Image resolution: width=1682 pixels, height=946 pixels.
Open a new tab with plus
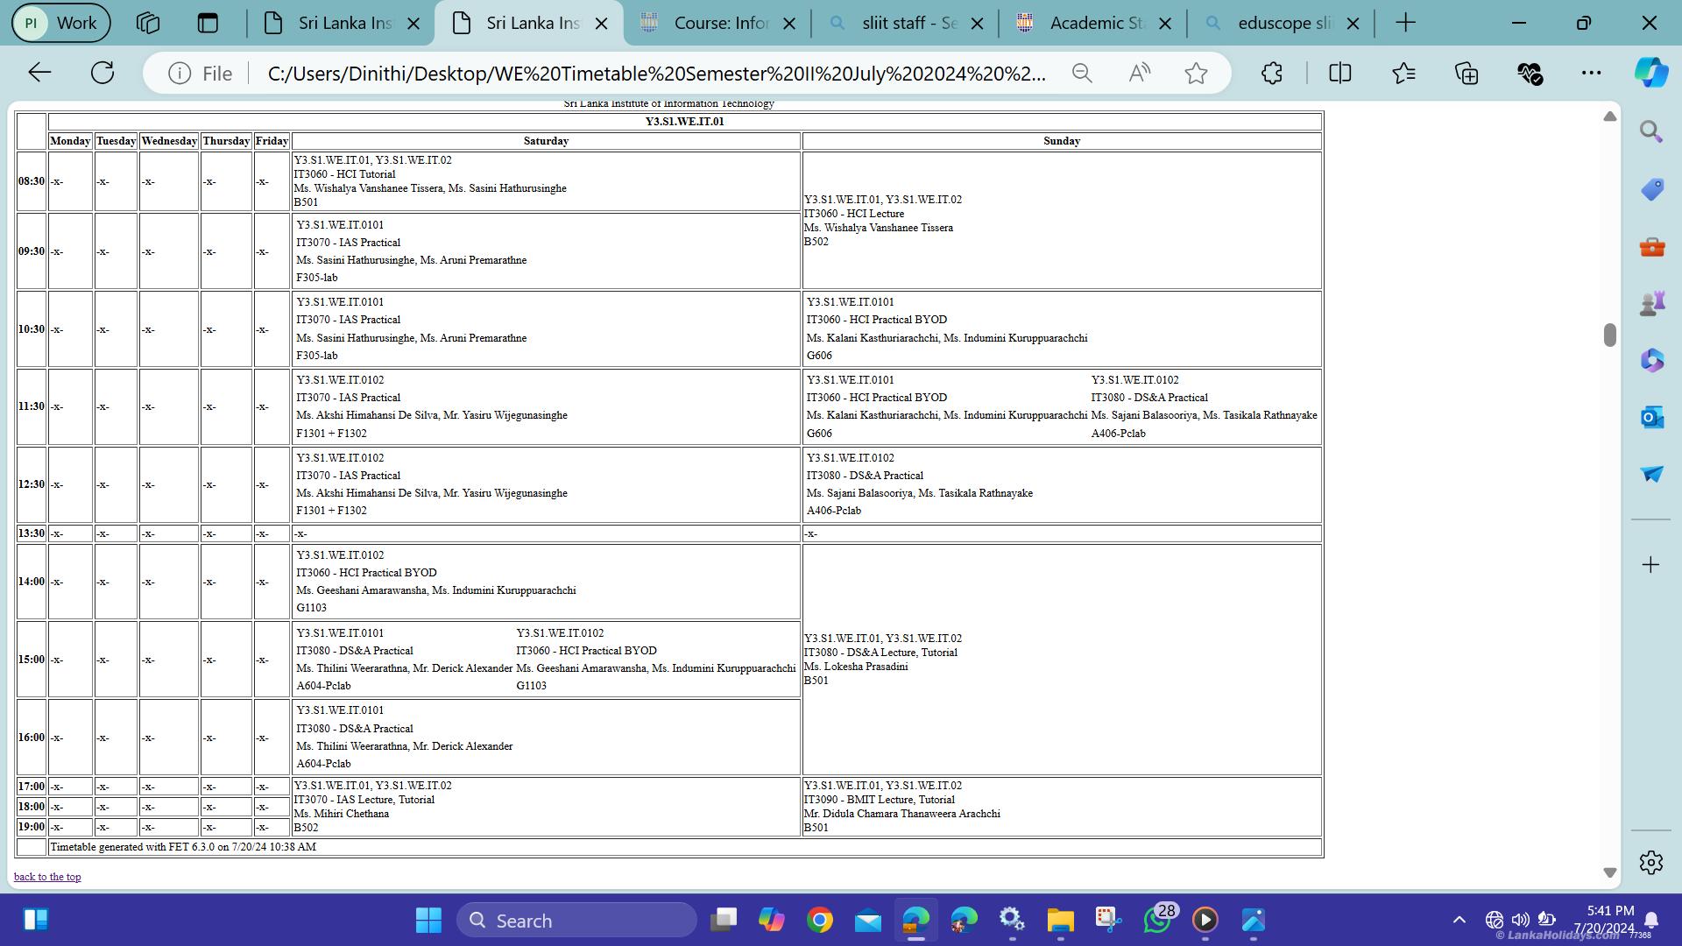pyautogui.click(x=1405, y=24)
